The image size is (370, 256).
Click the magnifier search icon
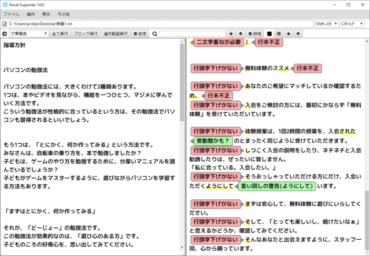[154, 34]
